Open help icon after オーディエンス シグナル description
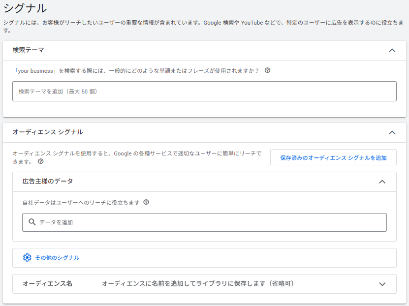Image resolution: width=409 pixels, height=306 pixels. pos(41,161)
